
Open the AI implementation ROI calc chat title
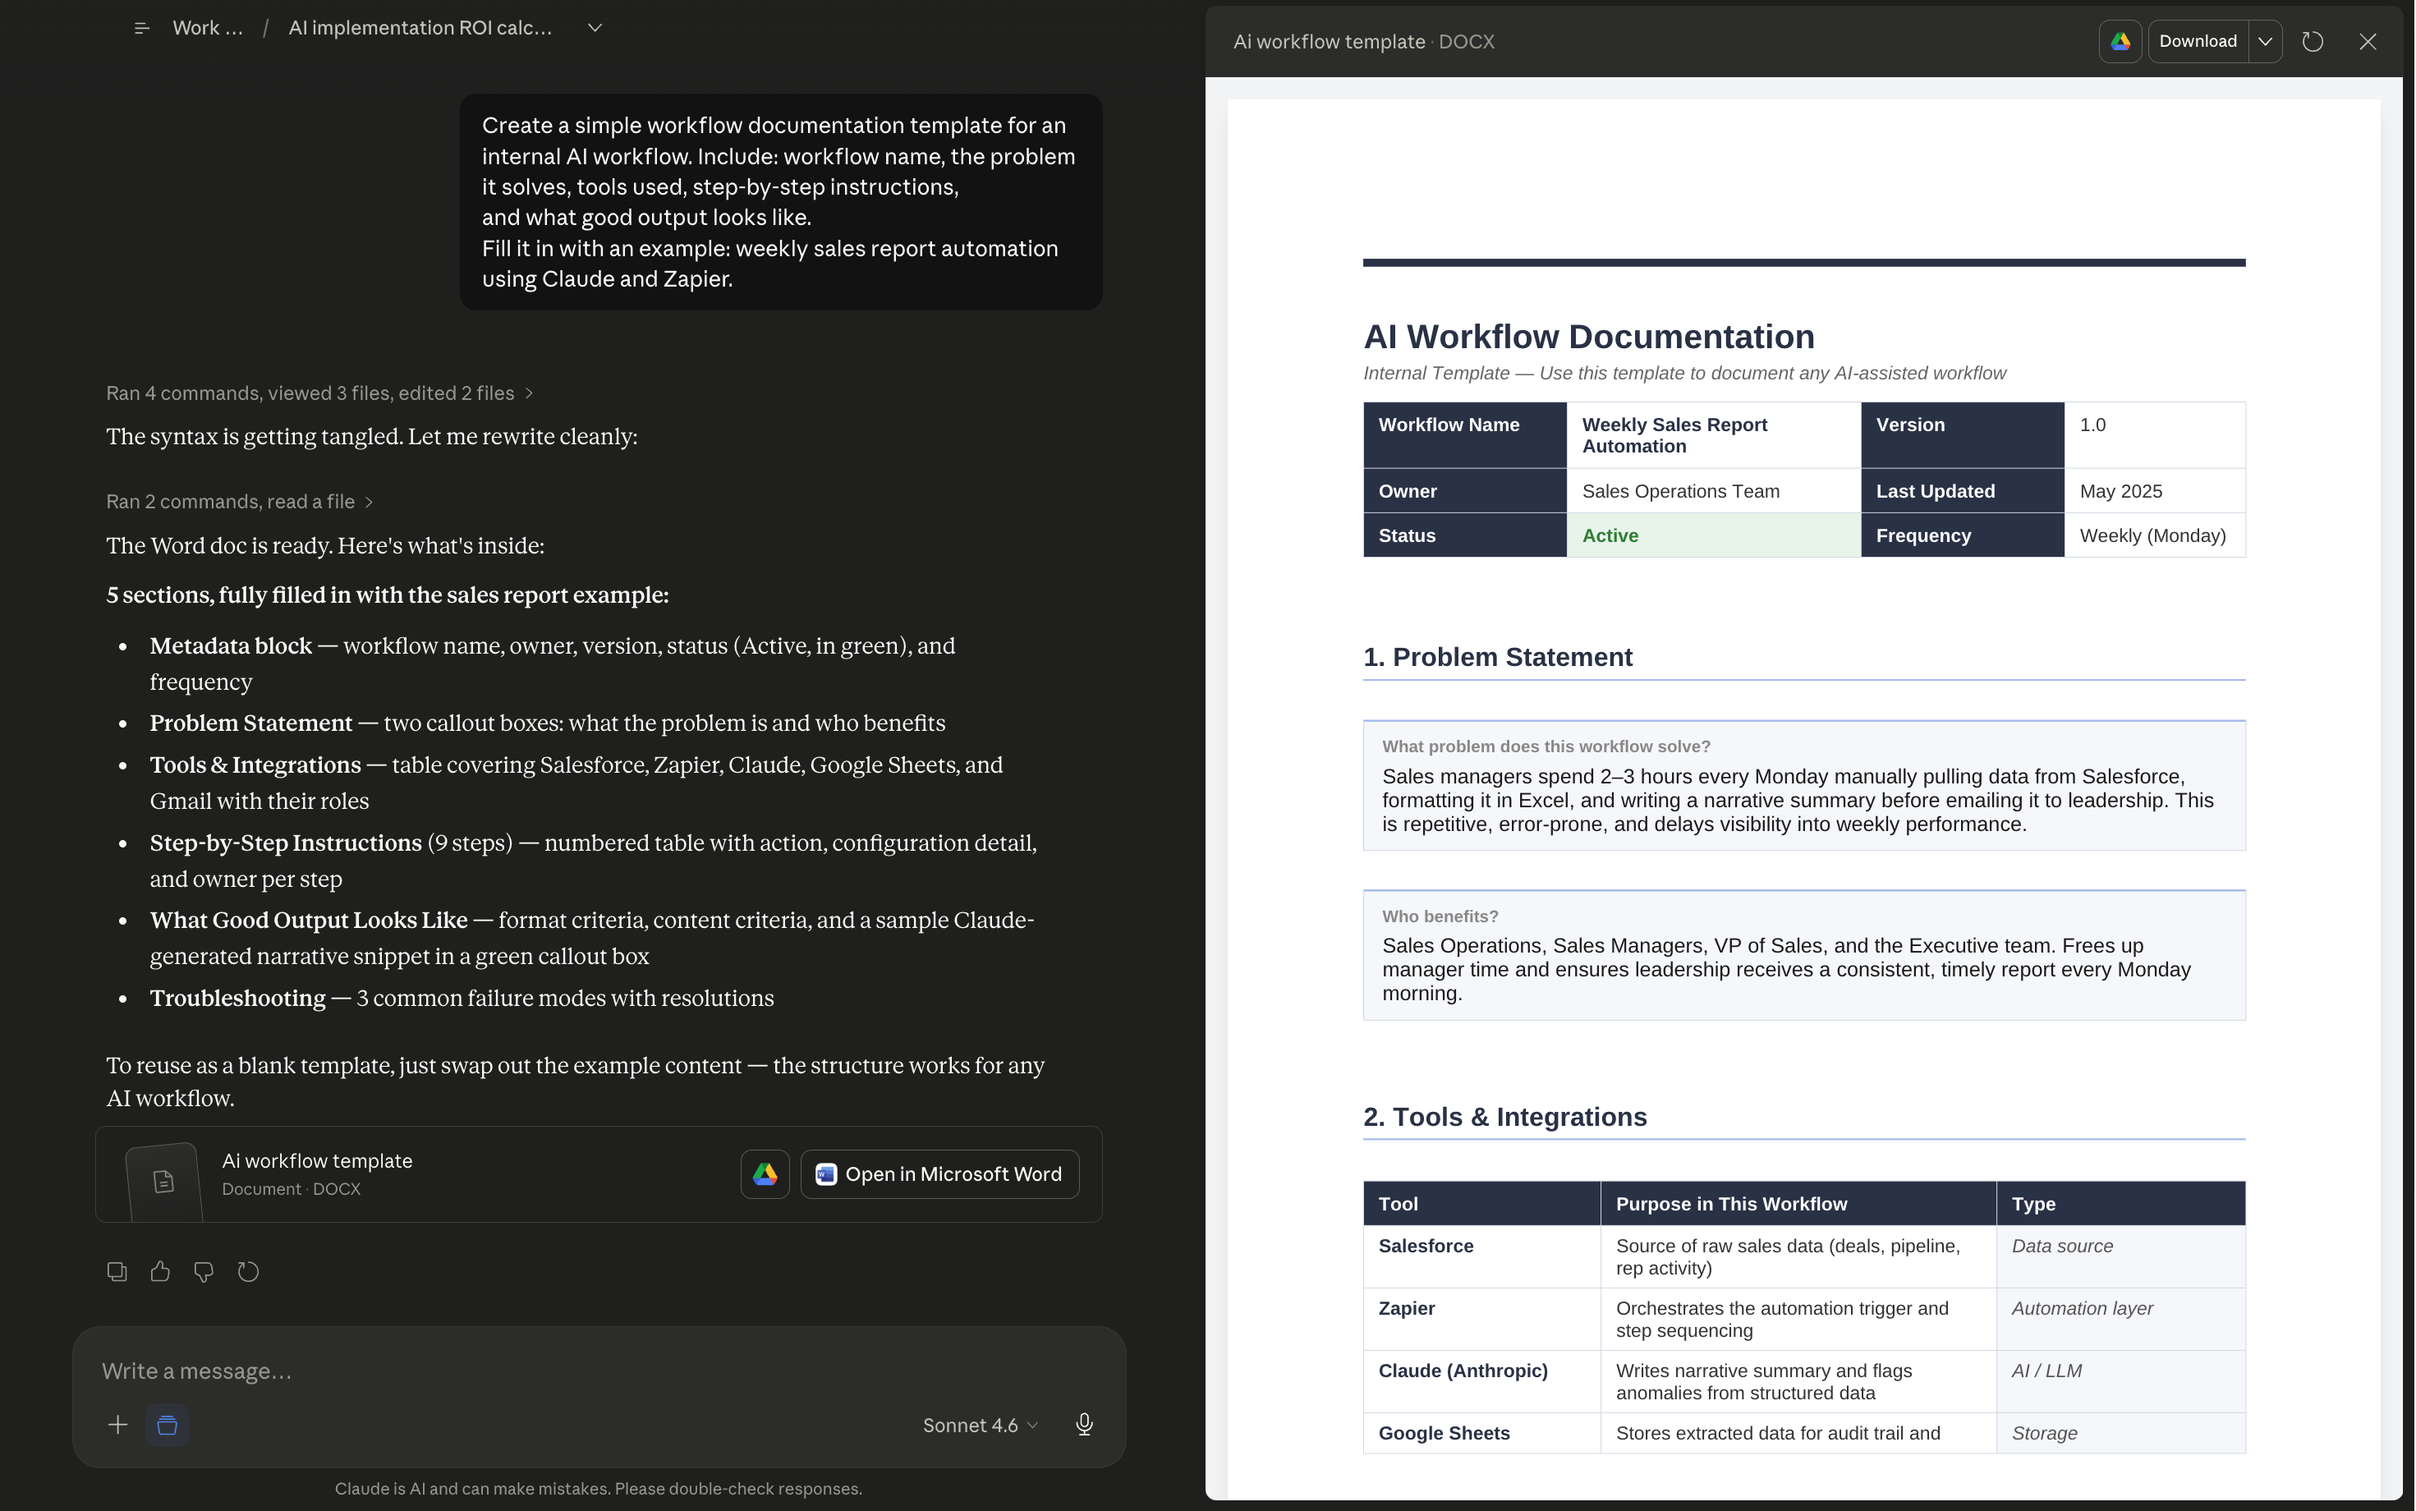[420, 28]
